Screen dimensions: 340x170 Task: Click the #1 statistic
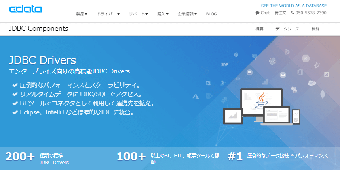[235, 157]
